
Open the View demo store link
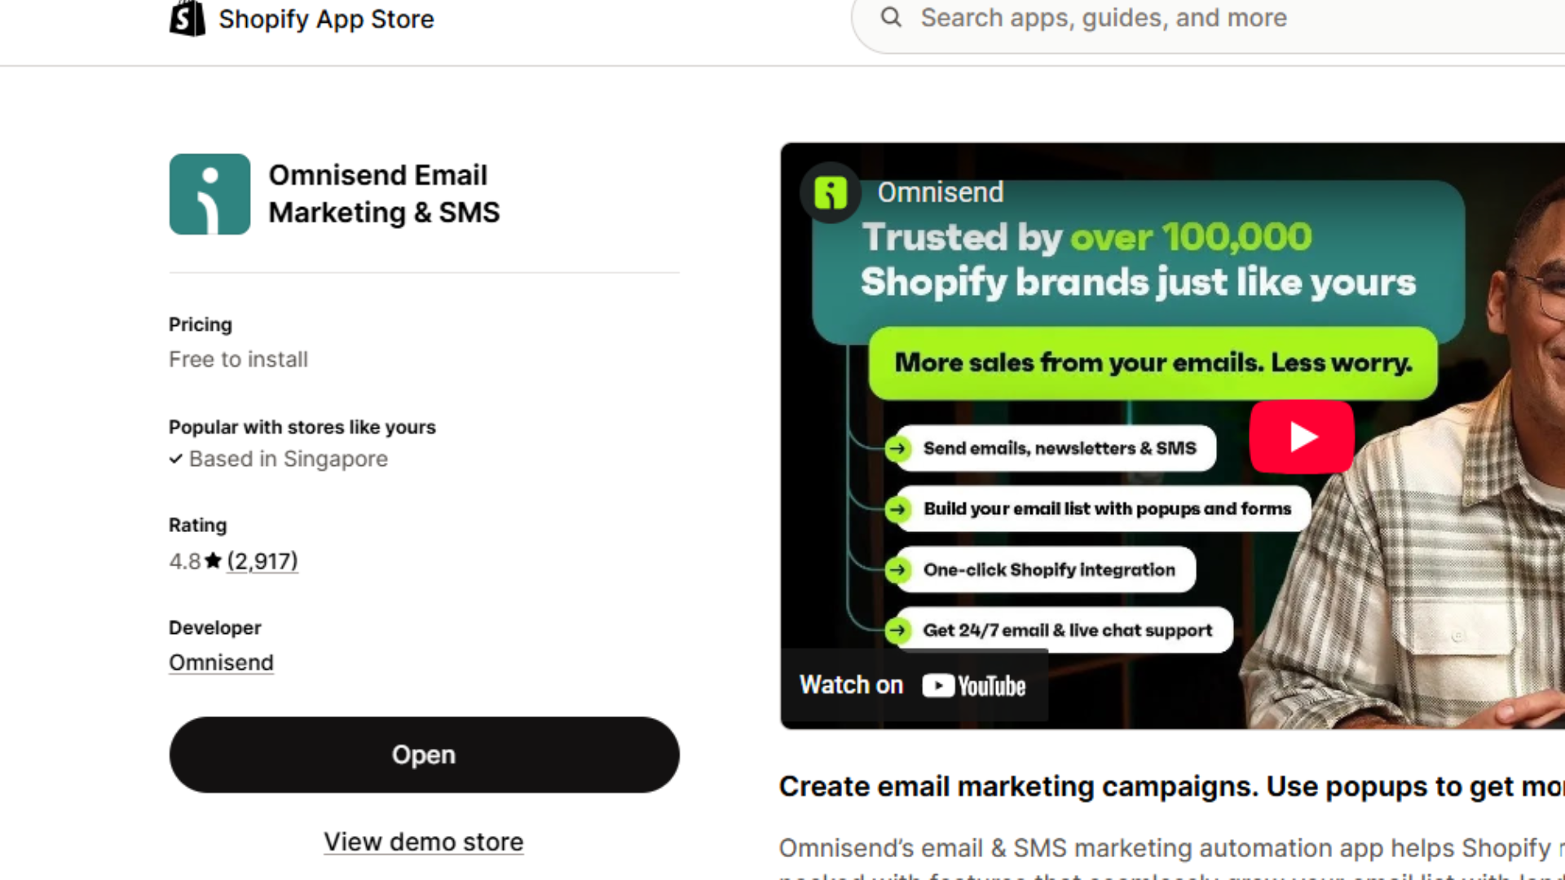click(x=424, y=842)
